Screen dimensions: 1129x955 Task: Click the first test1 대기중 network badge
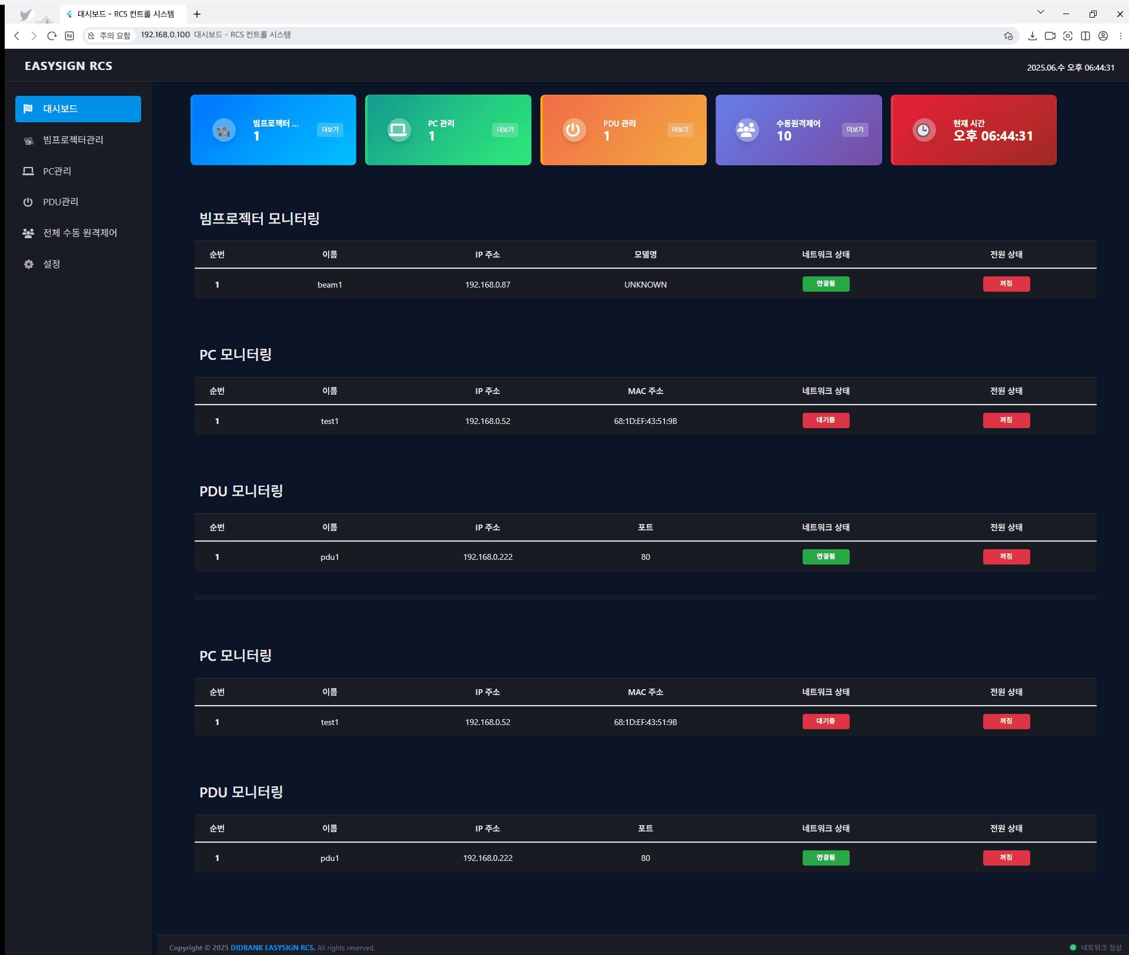tap(826, 420)
